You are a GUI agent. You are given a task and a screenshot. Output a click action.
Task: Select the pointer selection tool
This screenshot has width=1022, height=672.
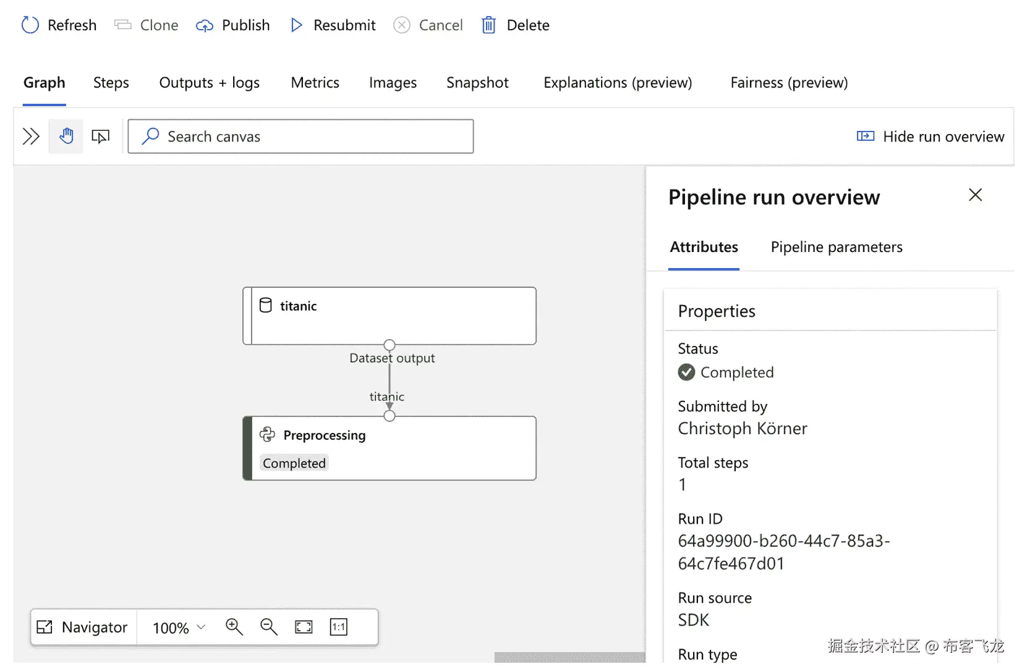(x=100, y=136)
